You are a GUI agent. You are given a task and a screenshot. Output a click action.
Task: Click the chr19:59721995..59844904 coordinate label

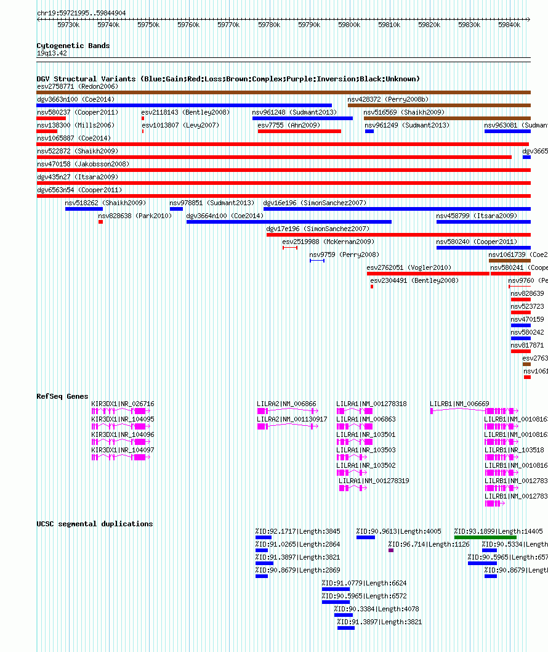[x=81, y=13]
